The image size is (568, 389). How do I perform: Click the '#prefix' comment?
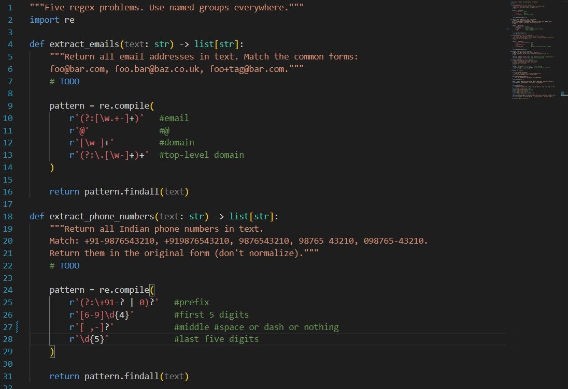pos(191,302)
